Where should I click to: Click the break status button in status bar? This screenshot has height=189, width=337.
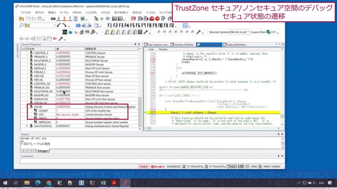158,167
